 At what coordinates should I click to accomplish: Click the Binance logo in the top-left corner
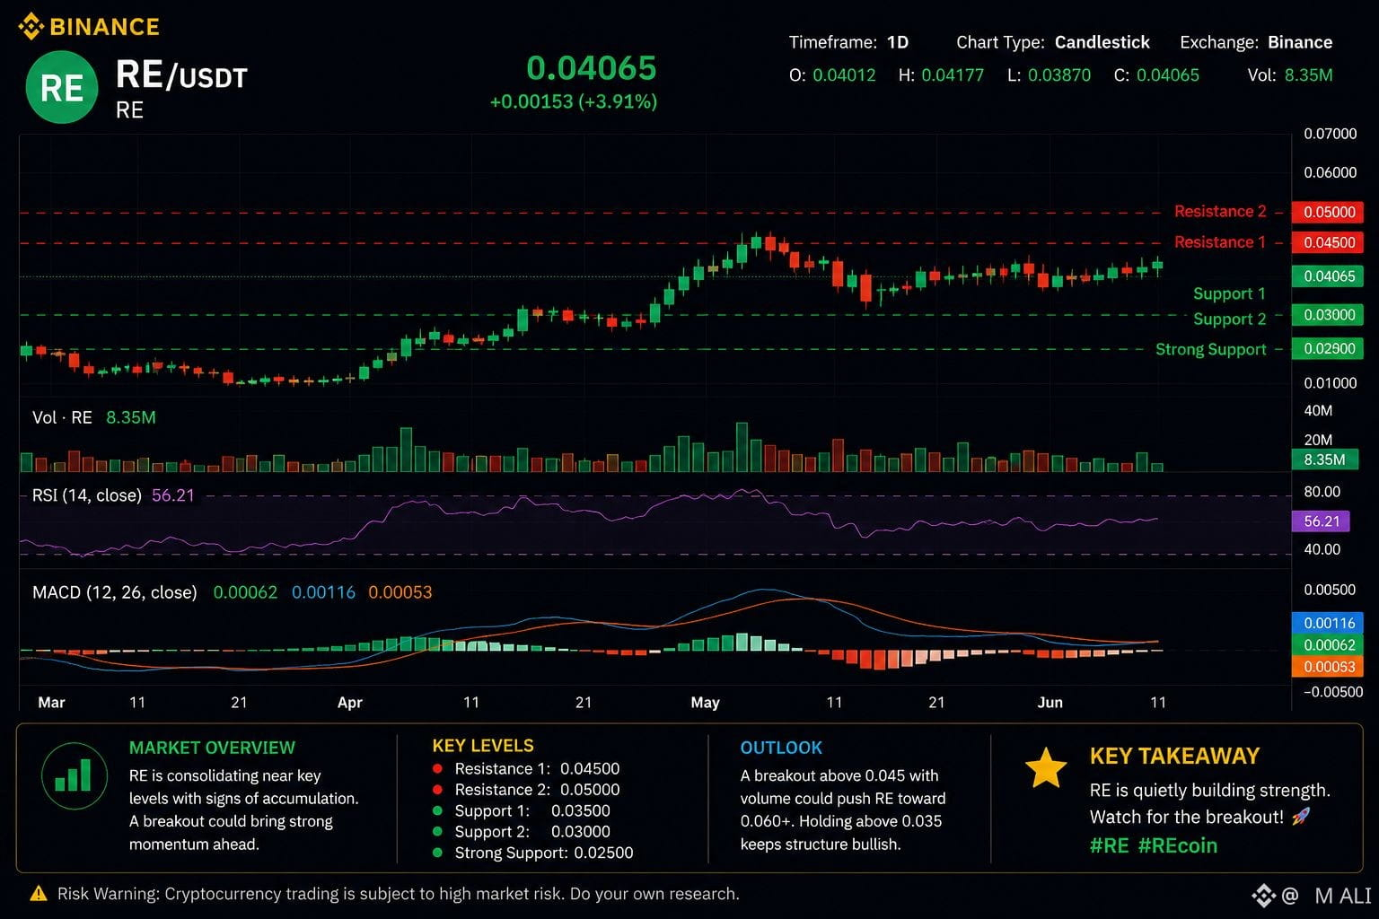coord(89,26)
